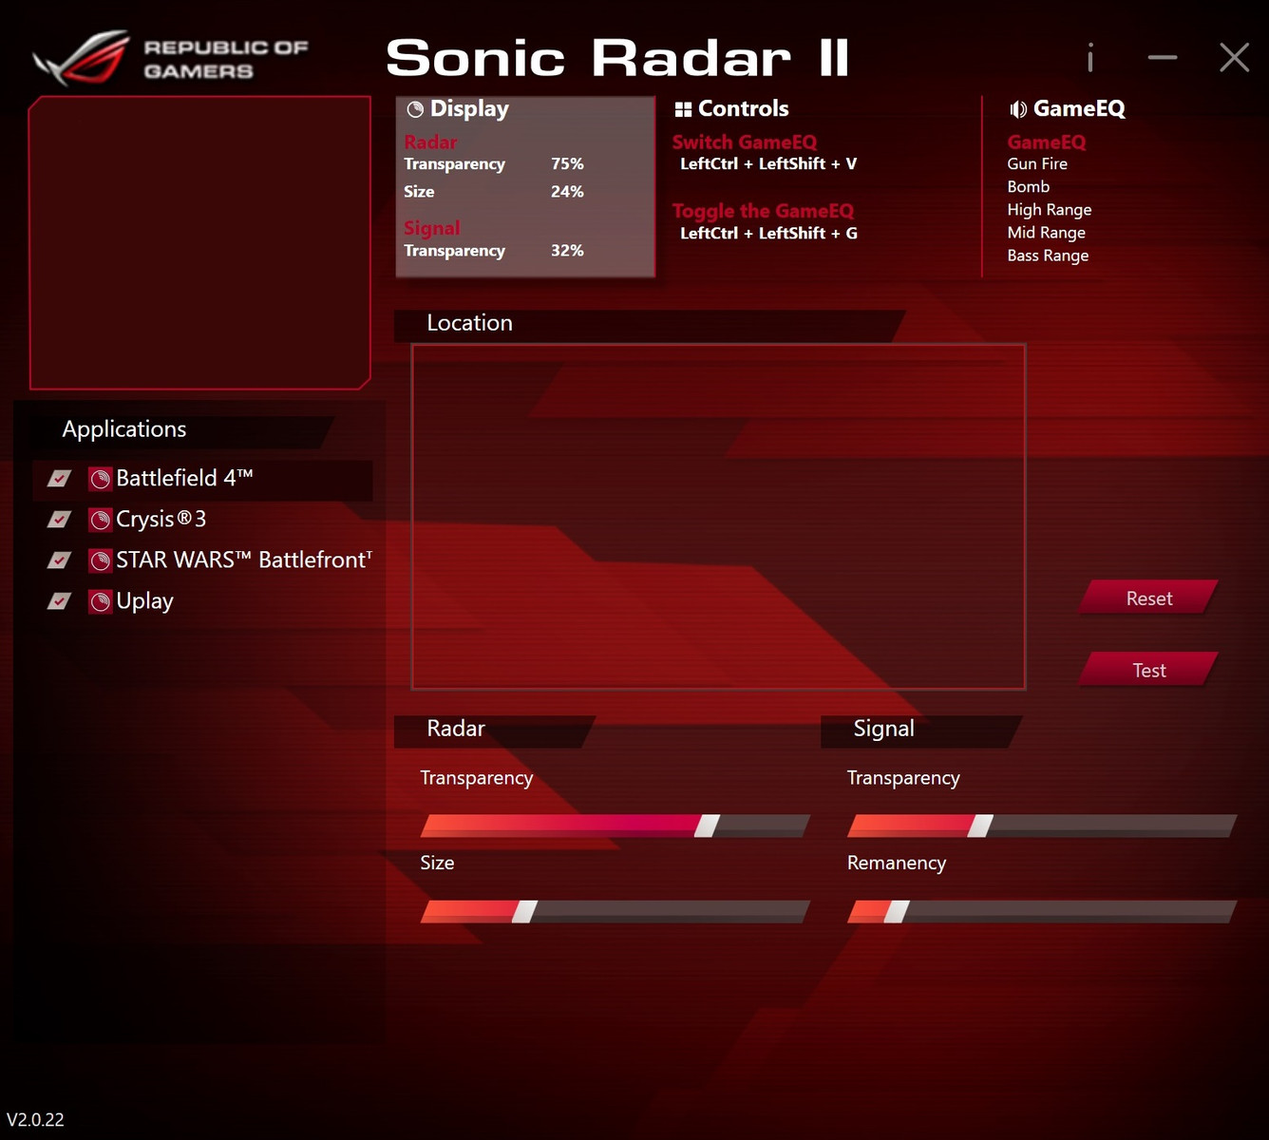Click the info icon in the title bar
The image size is (1269, 1140).
point(1089,58)
